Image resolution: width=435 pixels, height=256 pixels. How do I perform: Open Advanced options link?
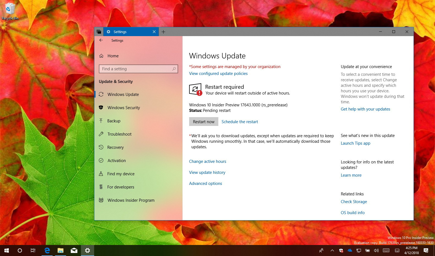coord(205,184)
